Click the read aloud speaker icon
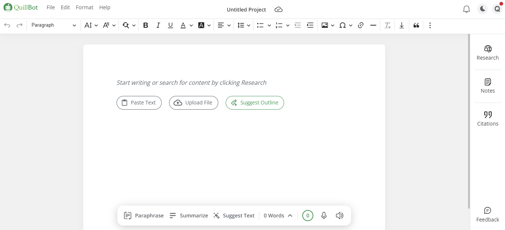 tap(339, 216)
